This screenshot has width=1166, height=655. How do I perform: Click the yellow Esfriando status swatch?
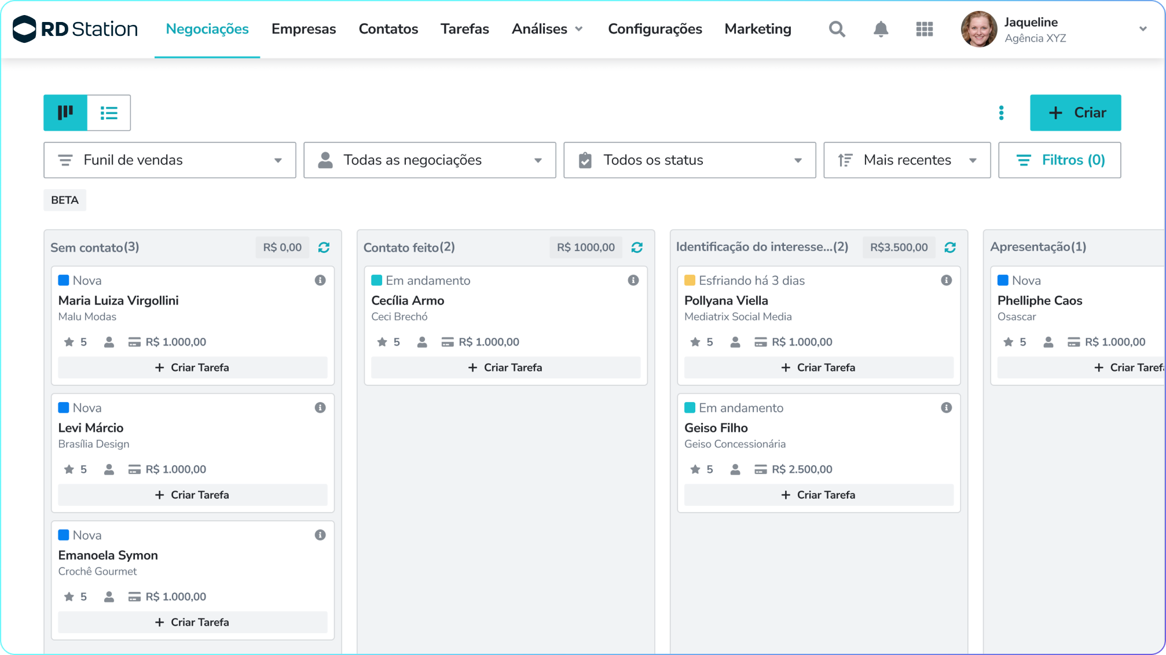pos(690,280)
